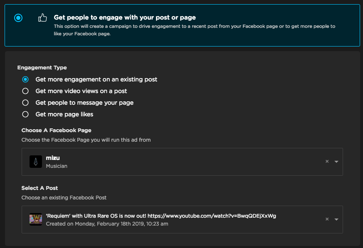
Task: Clear the selected Requiem post
Action: point(327,219)
